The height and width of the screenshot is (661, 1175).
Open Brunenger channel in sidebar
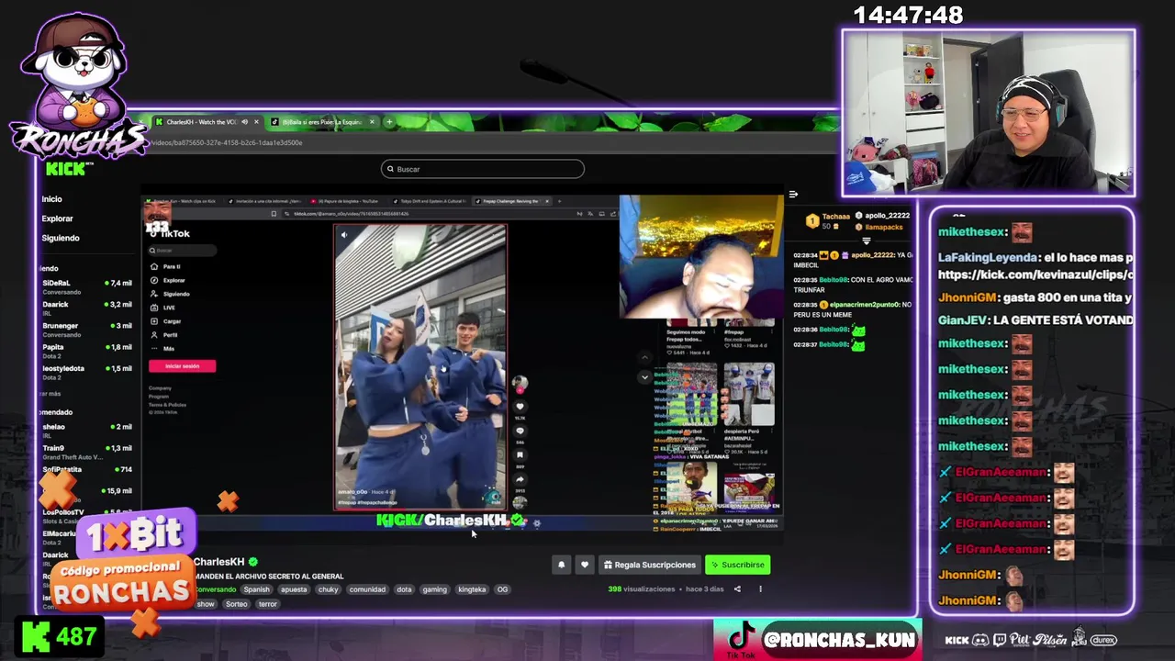coord(87,329)
